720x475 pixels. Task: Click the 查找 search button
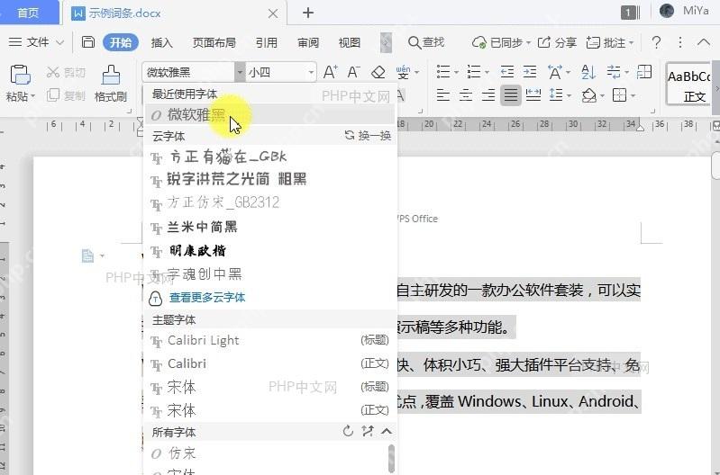(x=426, y=42)
